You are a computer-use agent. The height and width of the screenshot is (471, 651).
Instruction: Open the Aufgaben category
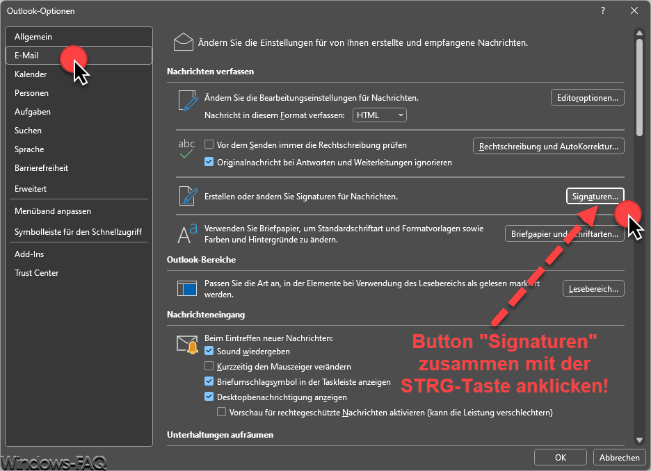point(79,112)
